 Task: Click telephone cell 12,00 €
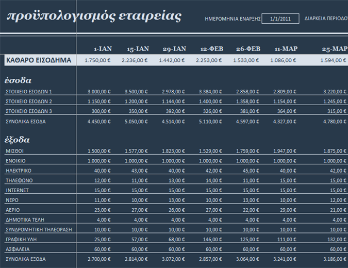[x=103, y=180]
